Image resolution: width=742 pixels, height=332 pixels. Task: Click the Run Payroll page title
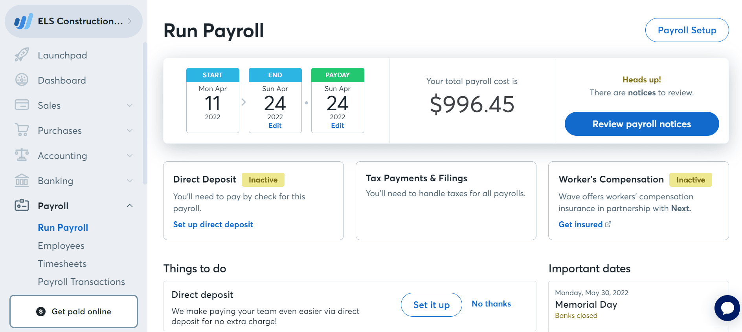coord(214,31)
